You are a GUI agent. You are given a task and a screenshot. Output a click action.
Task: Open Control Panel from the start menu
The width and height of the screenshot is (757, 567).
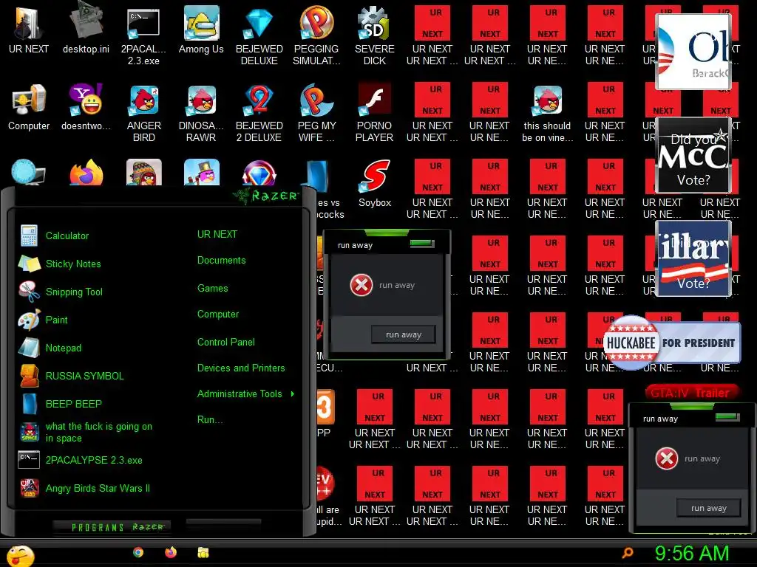tap(226, 343)
